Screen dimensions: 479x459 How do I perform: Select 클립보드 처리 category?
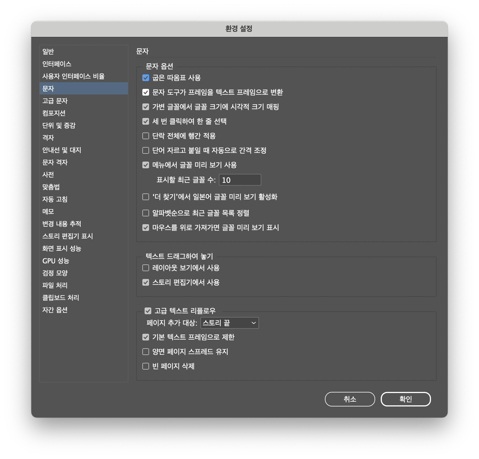pos(84,297)
